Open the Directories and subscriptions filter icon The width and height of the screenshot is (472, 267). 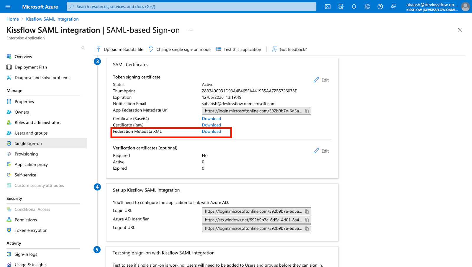coord(341,6)
